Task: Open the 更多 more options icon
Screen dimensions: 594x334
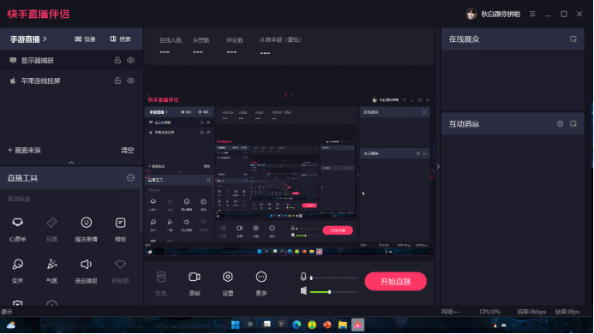Action: tap(261, 283)
